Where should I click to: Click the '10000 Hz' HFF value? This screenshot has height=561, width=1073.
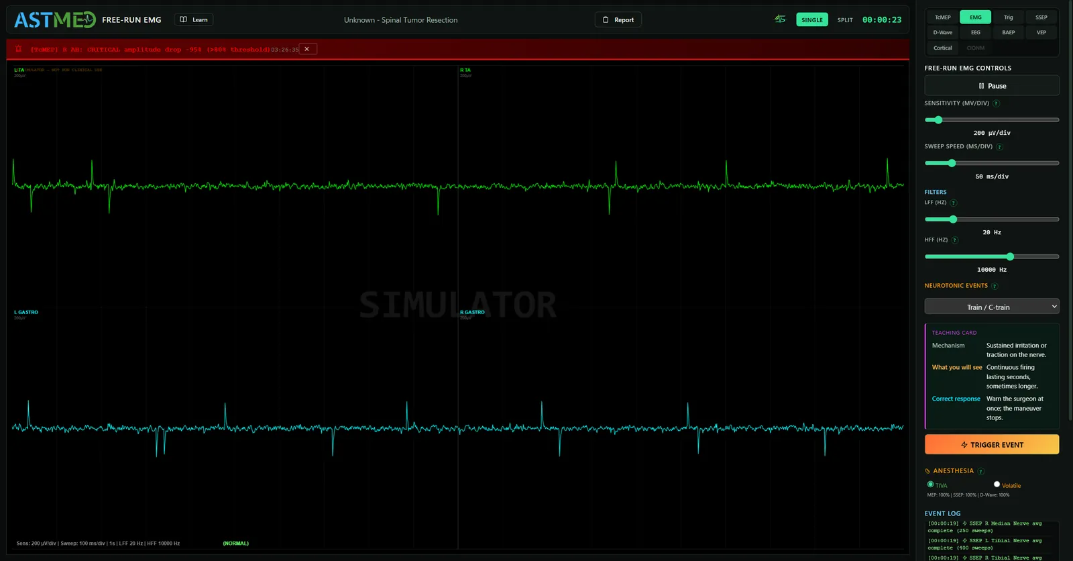992,270
